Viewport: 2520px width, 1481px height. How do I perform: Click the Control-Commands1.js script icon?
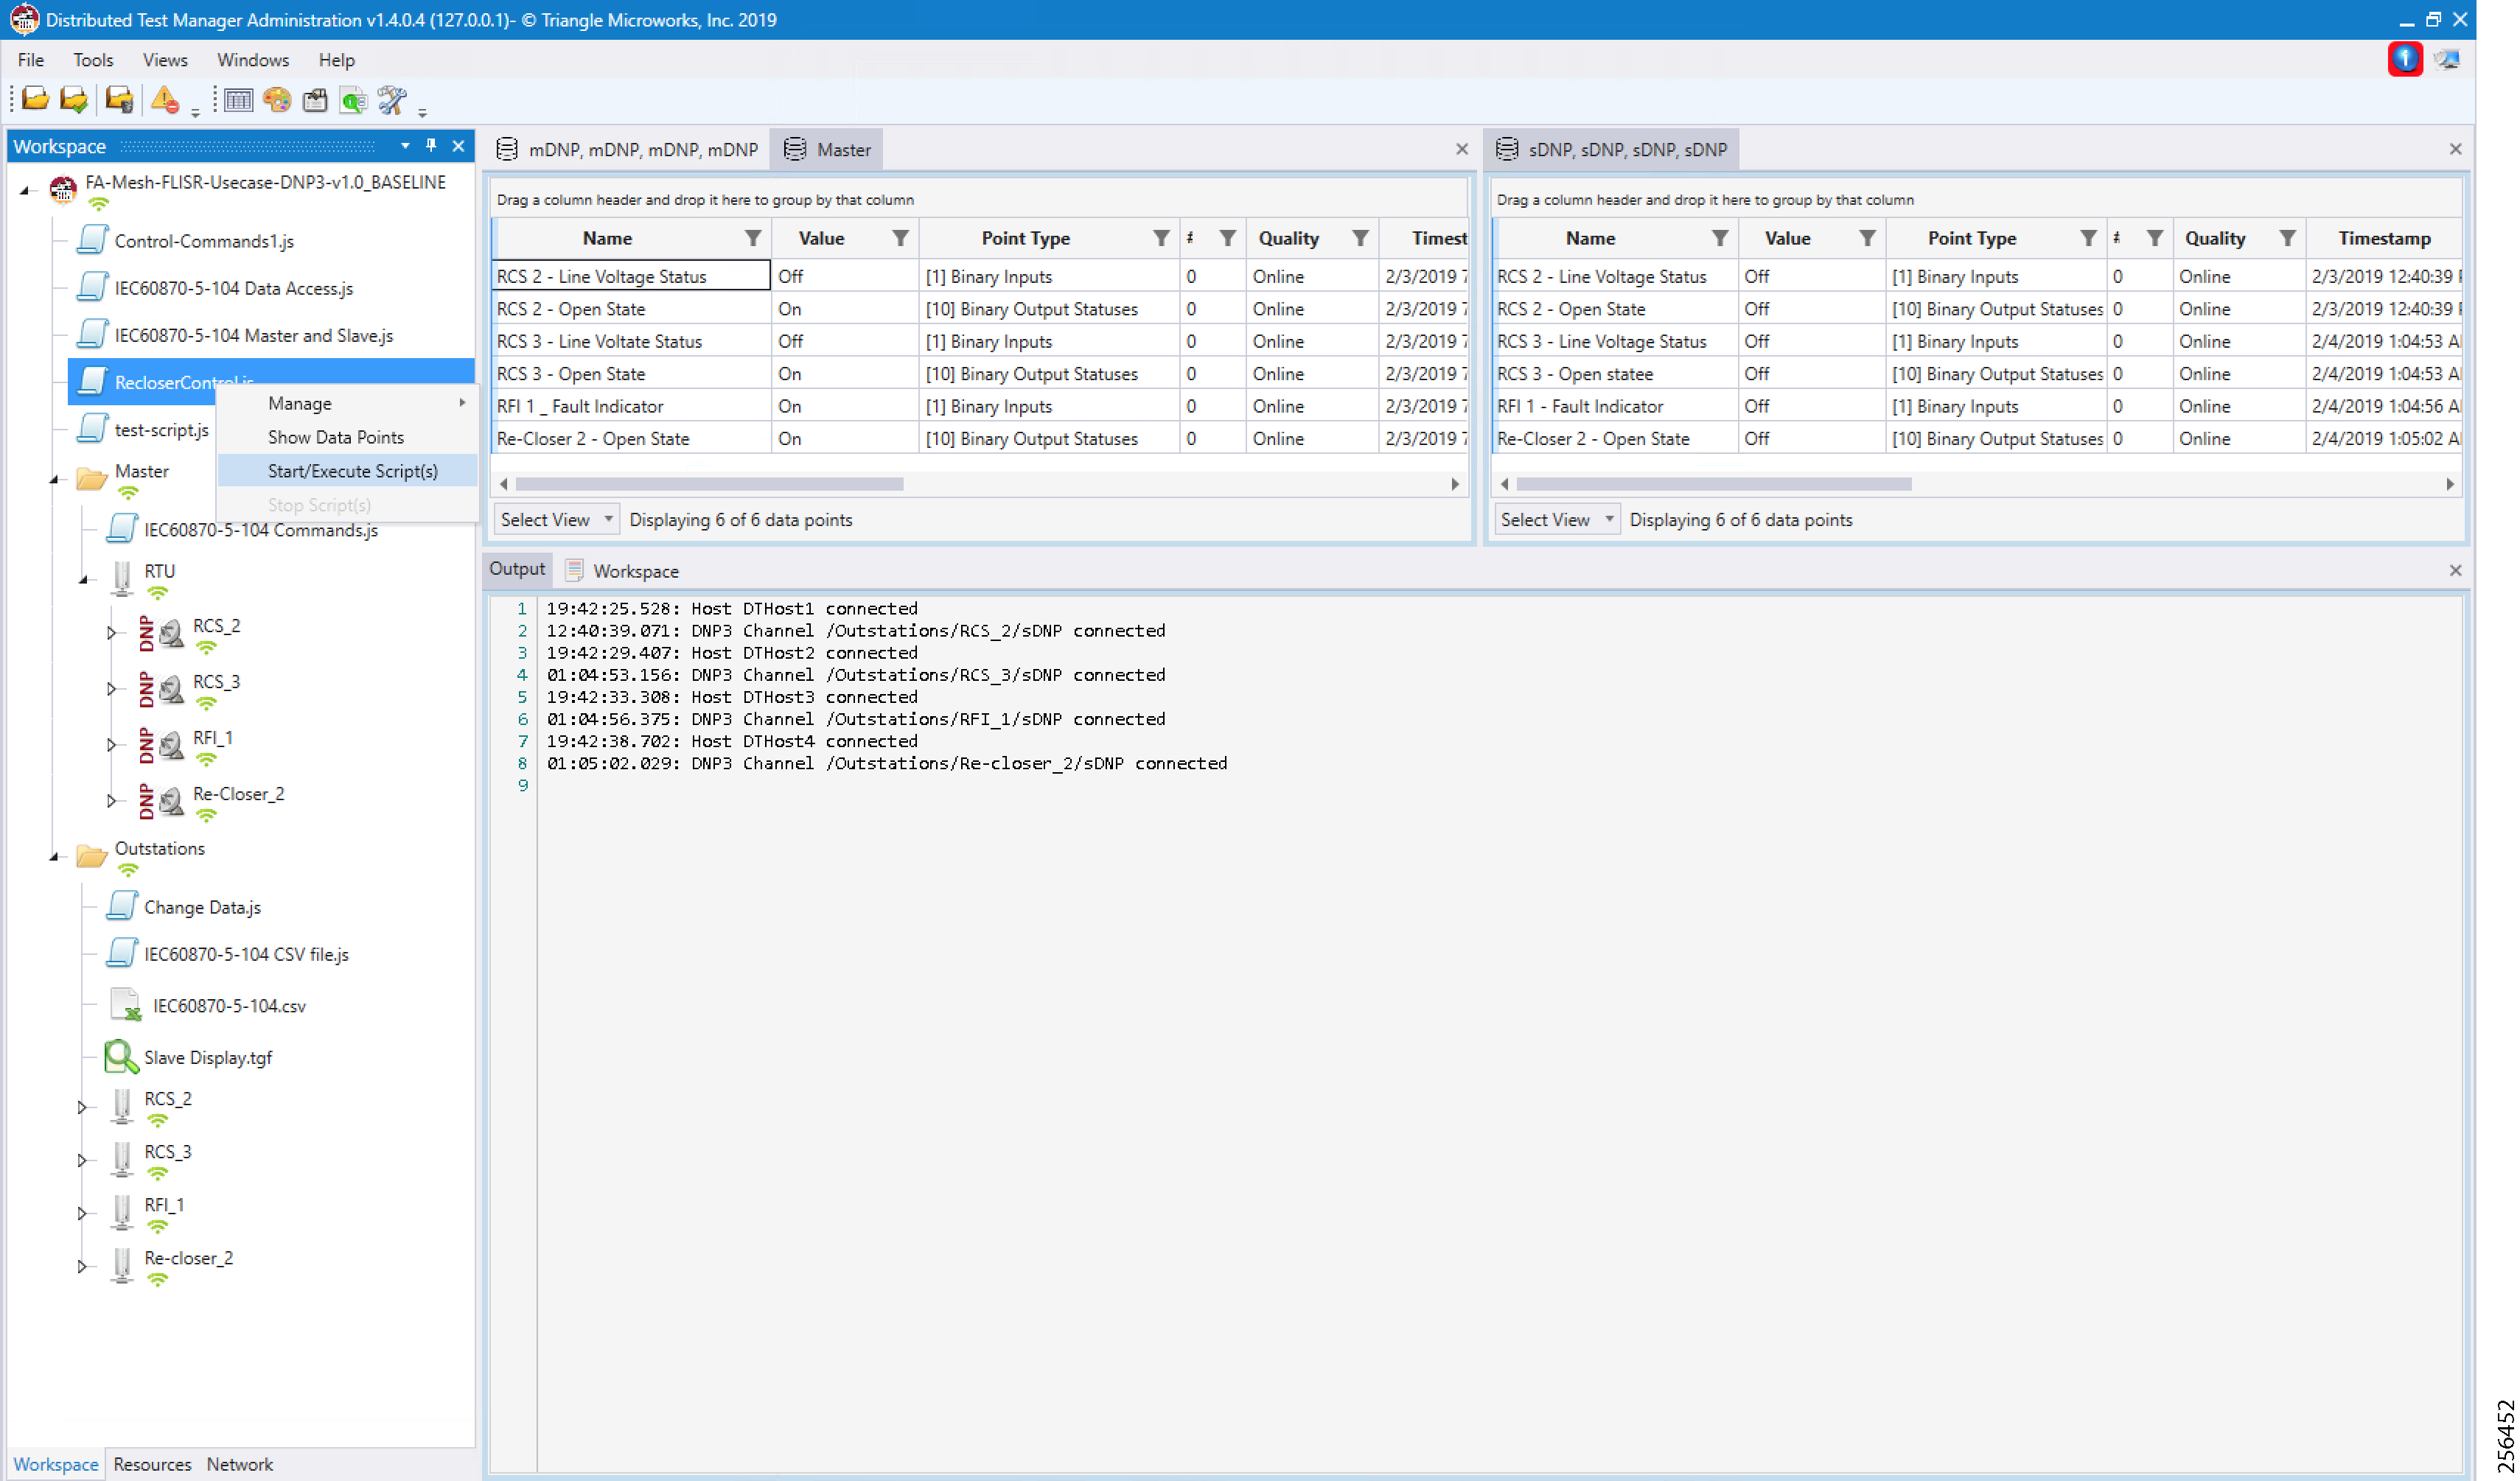coord(92,239)
